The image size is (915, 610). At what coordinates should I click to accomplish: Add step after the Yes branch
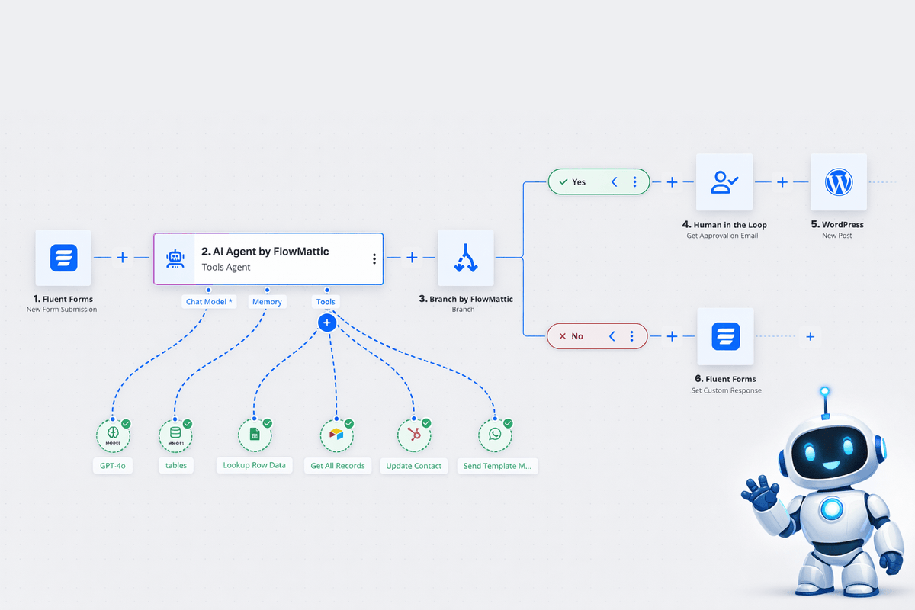pos(672,182)
